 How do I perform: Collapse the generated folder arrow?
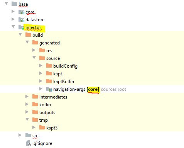point(27,42)
